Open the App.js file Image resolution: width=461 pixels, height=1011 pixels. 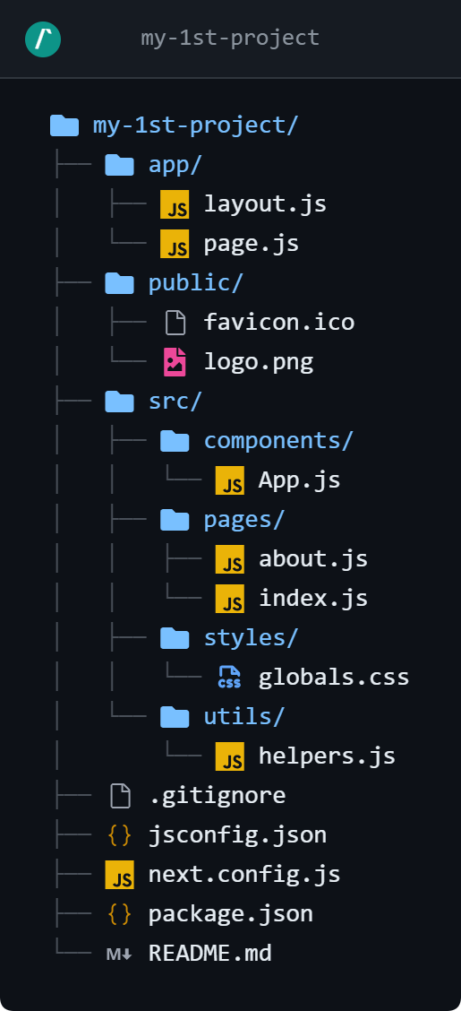299,480
